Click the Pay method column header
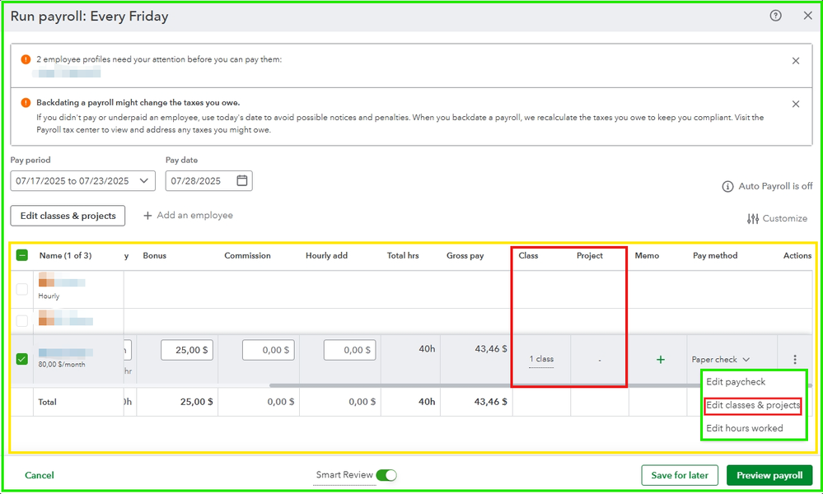The height and width of the screenshot is (494, 823). coord(715,255)
